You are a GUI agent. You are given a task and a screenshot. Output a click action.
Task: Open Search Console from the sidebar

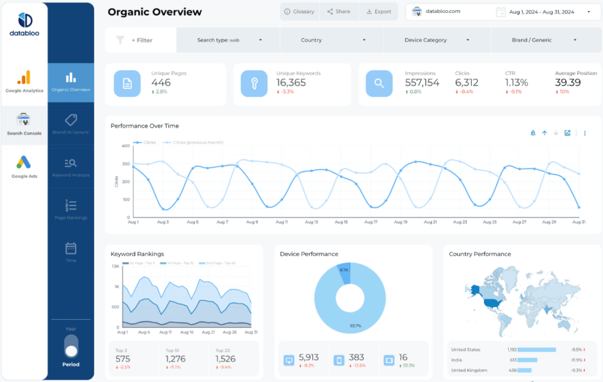click(24, 122)
